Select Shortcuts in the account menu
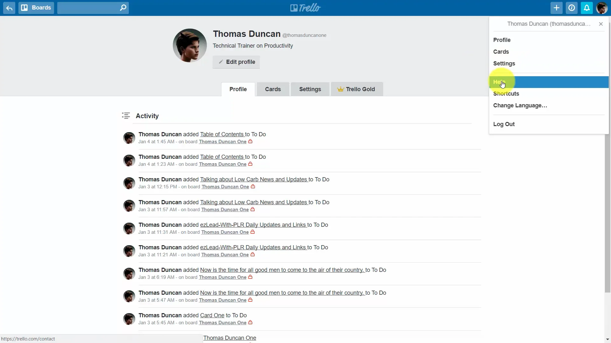This screenshot has height=343, width=611. (549, 94)
